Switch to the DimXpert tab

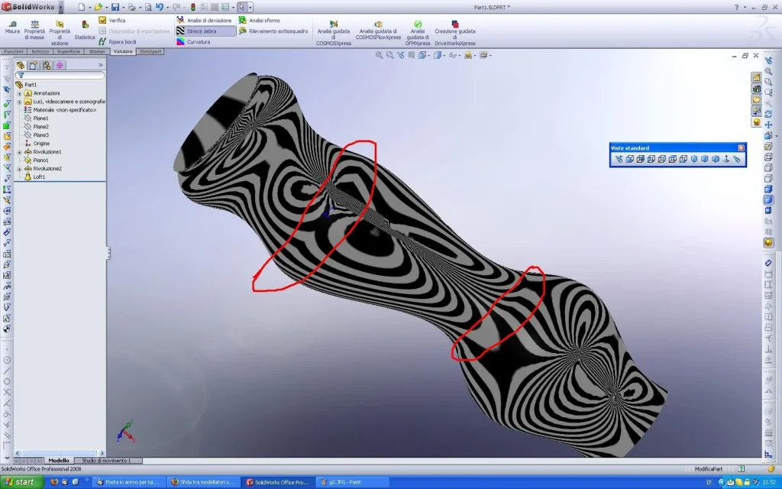150,51
